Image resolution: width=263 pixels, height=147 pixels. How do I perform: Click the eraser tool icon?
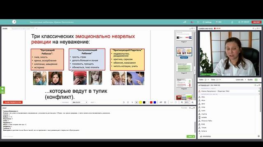tap(161, 102)
